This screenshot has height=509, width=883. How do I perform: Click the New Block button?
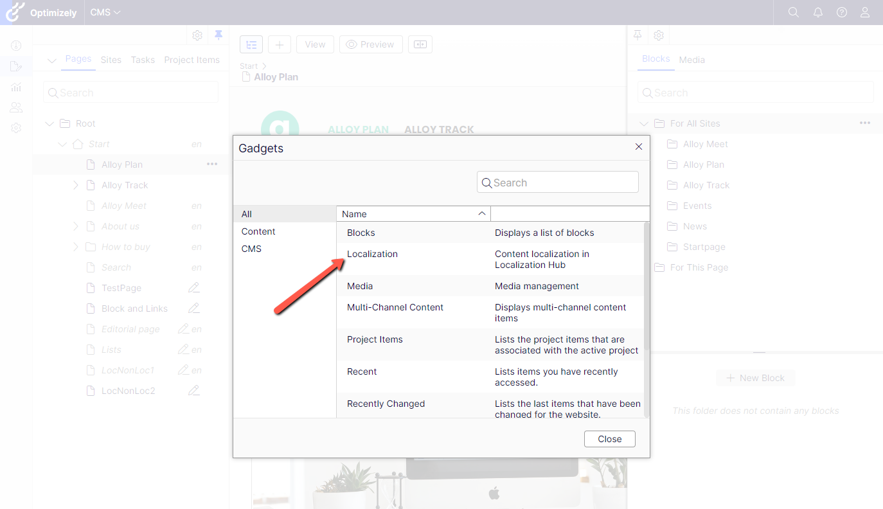pos(756,378)
